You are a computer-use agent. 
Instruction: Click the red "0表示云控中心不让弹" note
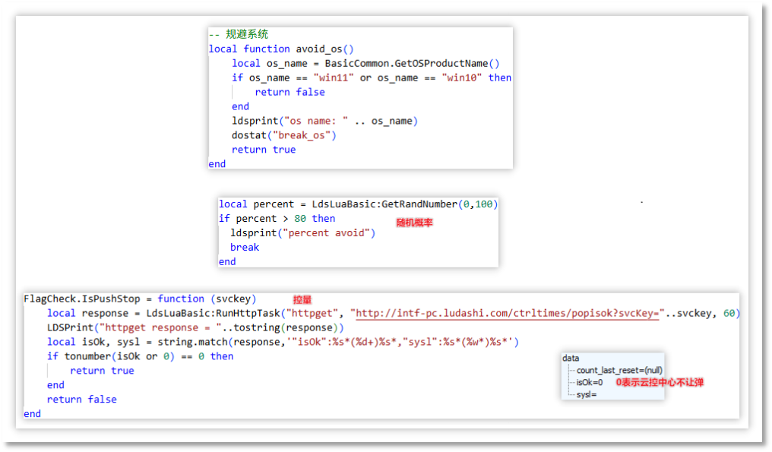click(659, 382)
